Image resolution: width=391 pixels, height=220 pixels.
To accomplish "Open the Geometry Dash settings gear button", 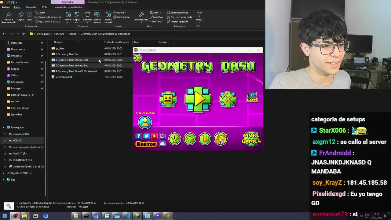I will click(190, 139).
